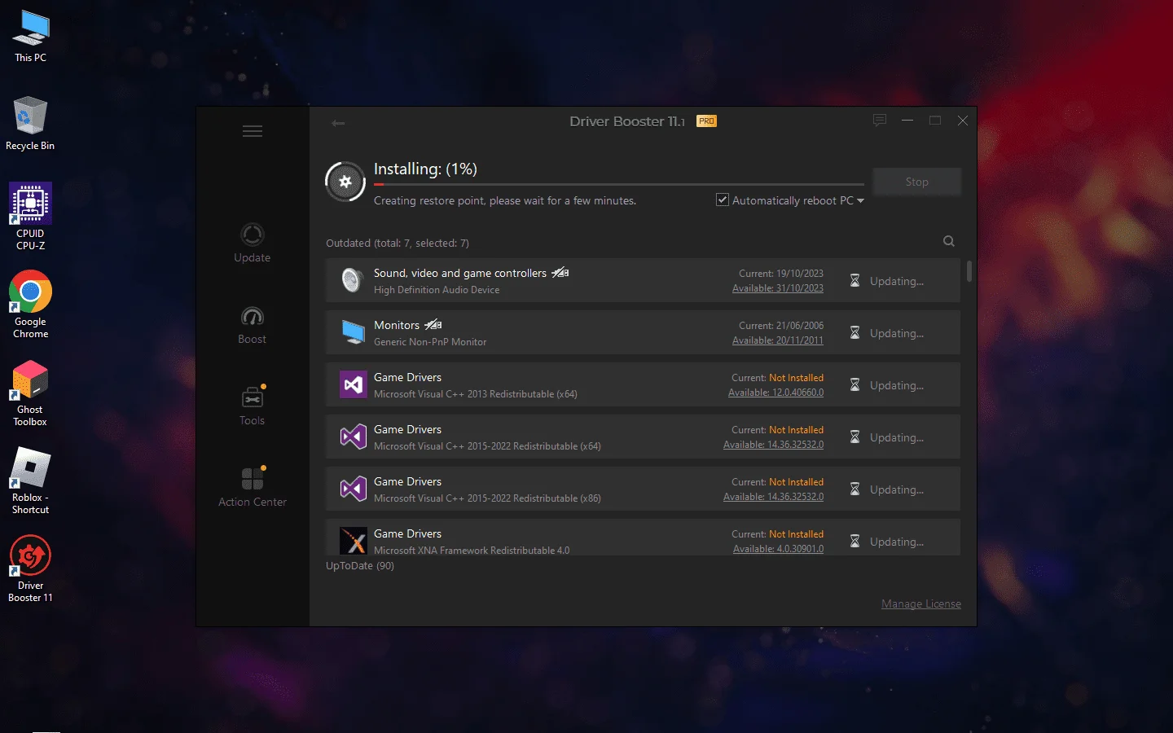Viewport: 1173px width, 733px height.
Task: Open Available: 14.36.32532.0 link for (x64) redistributable
Action: click(773, 445)
